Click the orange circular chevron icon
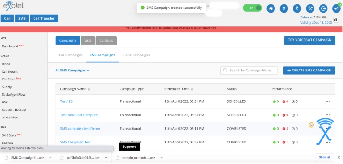343x164 pixels. [x=311, y=125]
